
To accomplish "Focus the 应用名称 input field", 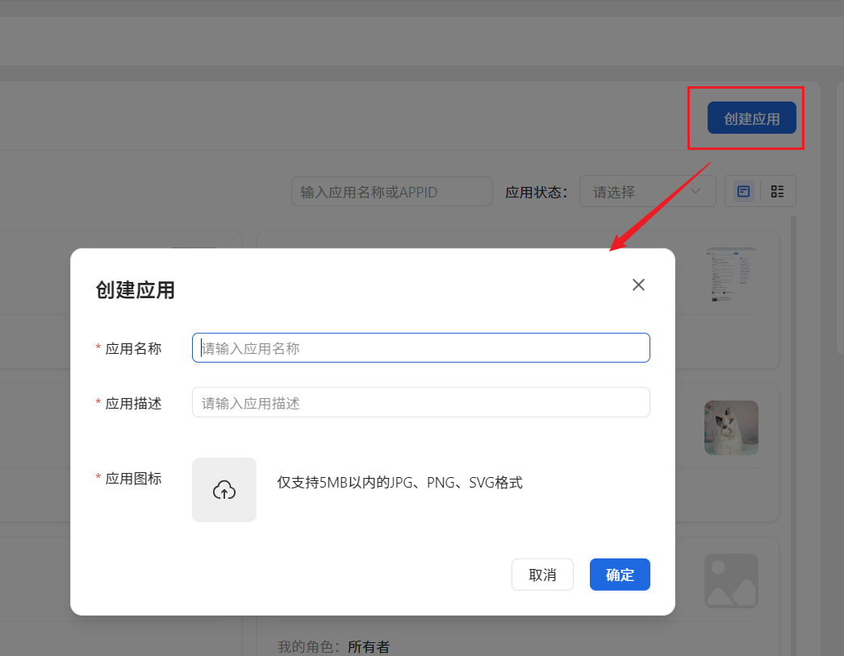I will (x=420, y=348).
